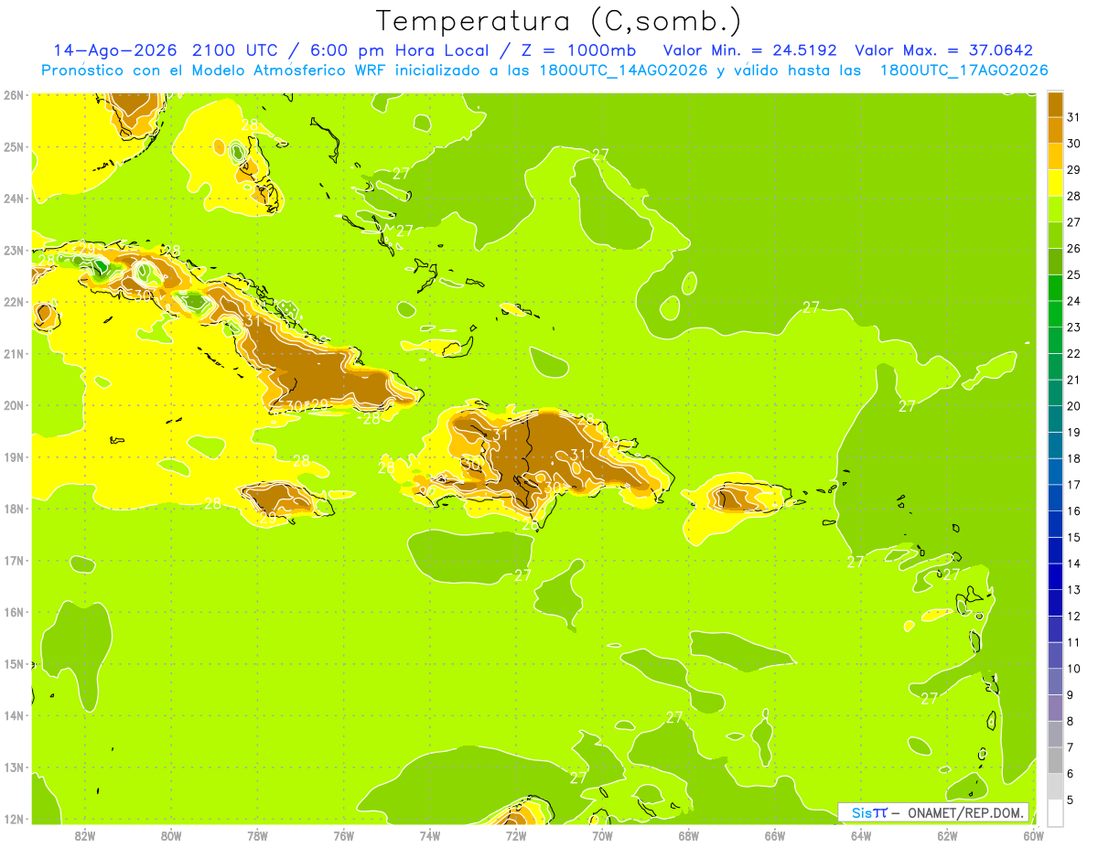Viewport: 1098px width, 848px height.
Task: Click "Valor Max. = 37.0642"
Action: [x=943, y=50]
